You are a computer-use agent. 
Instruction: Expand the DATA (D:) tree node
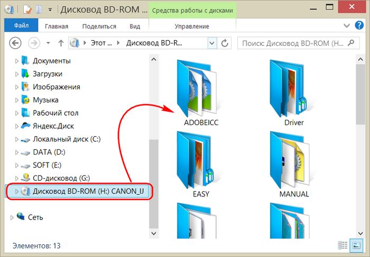click(x=17, y=153)
